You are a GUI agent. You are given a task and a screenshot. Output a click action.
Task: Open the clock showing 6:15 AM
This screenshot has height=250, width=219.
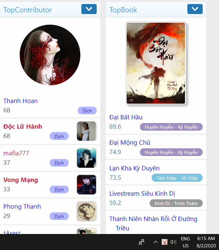click(206, 242)
